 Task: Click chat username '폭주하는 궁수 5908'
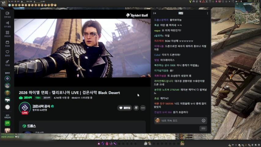[x=165, y=65]
